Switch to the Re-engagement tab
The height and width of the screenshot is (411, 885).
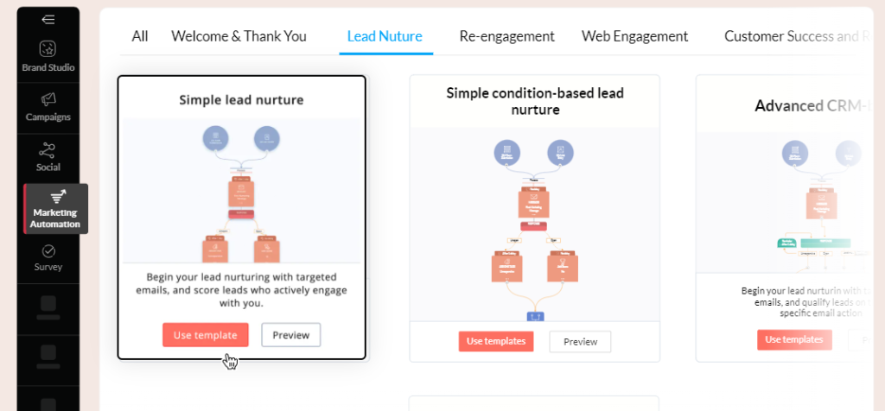(507, 36)
